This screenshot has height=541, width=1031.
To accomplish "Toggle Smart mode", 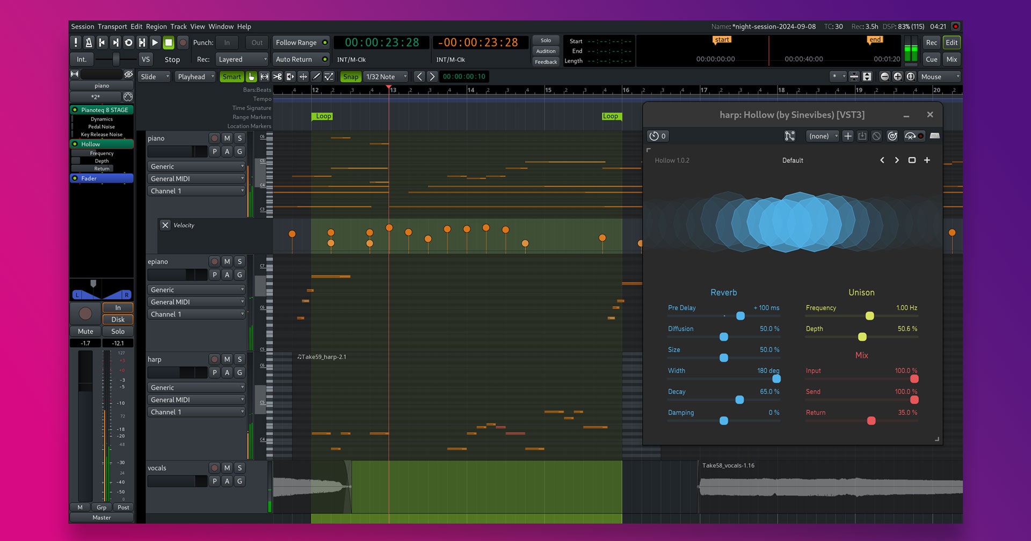I will (231, 77).
